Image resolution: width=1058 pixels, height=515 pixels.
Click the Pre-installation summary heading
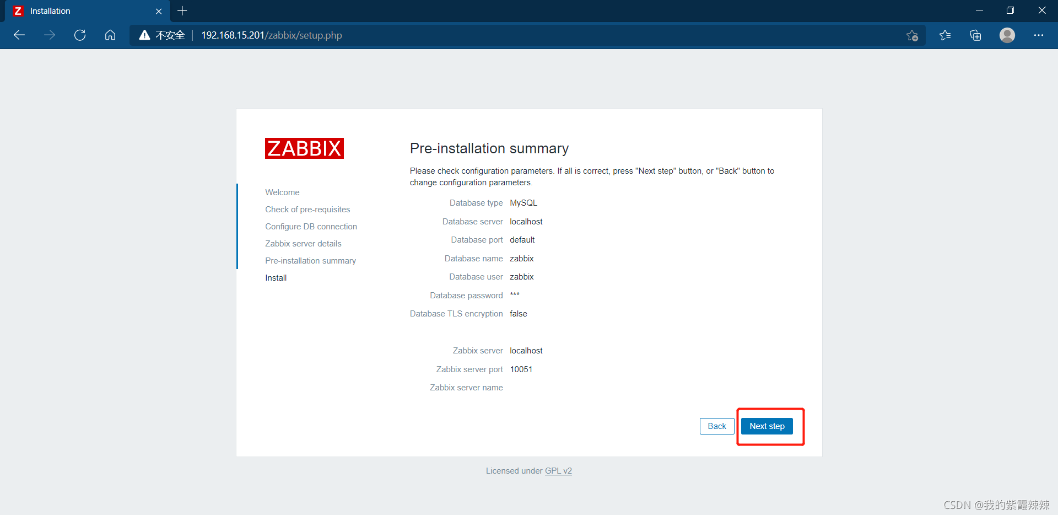click(x=489, y=148)
